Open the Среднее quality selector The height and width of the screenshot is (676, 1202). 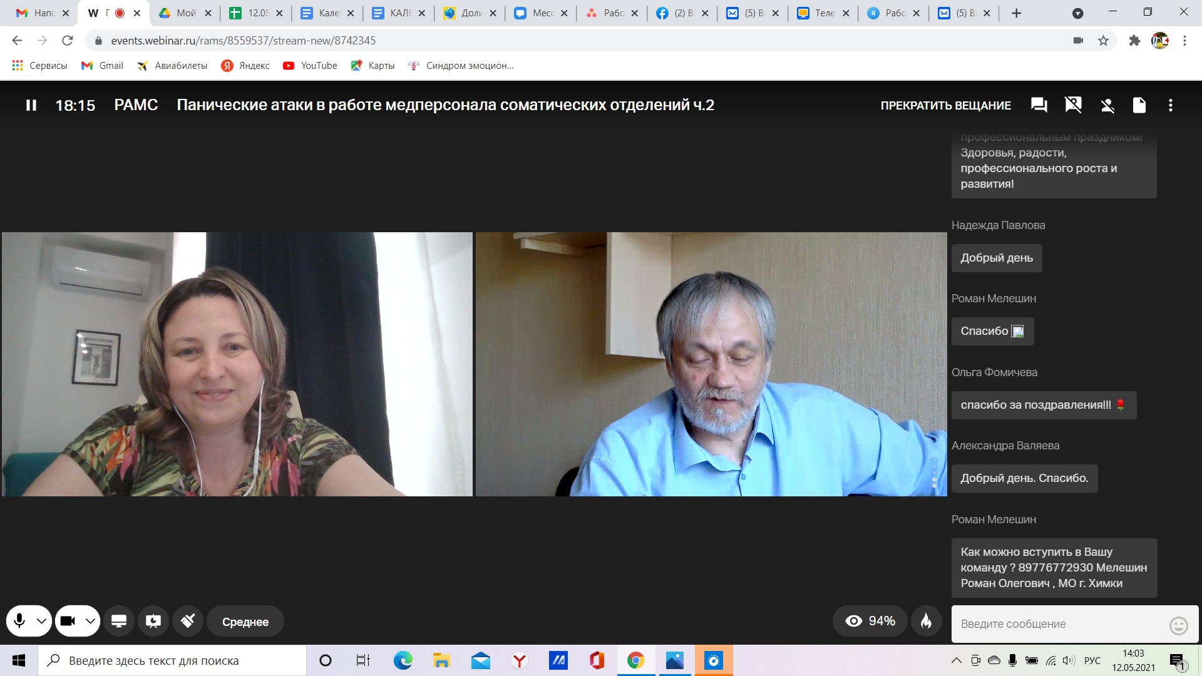pyautogui.click(x=245, y=622)
